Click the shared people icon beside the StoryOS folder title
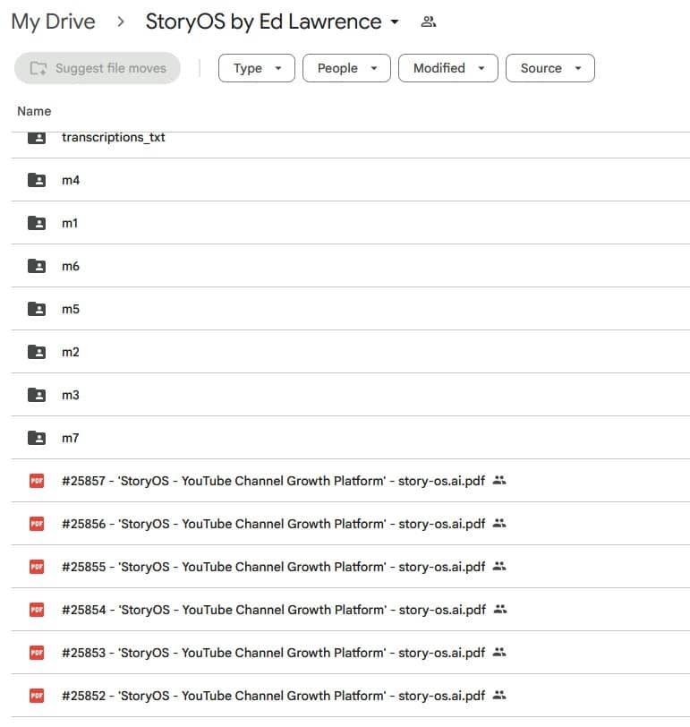The height and width of the screenshot is (727, 690). point(428,21)
